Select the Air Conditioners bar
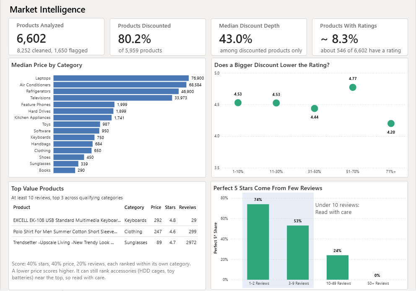 pyautogui.click(x=120, y=85)
